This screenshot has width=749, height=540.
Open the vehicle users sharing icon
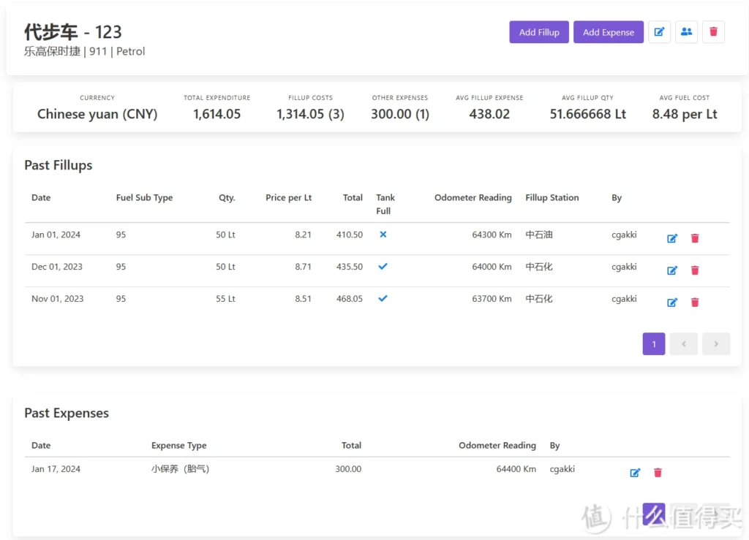click(x=686, y=32)
